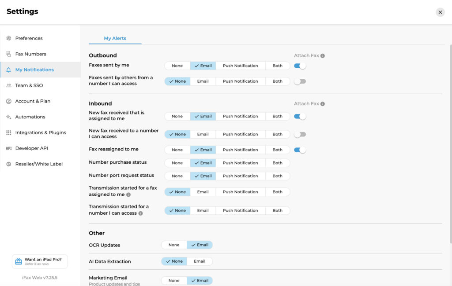Toggle Attach Fax for new fax assigned to me
The image size is (452, 286).
pos(300,116)
